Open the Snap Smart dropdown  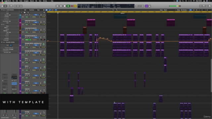click(170, 10)
